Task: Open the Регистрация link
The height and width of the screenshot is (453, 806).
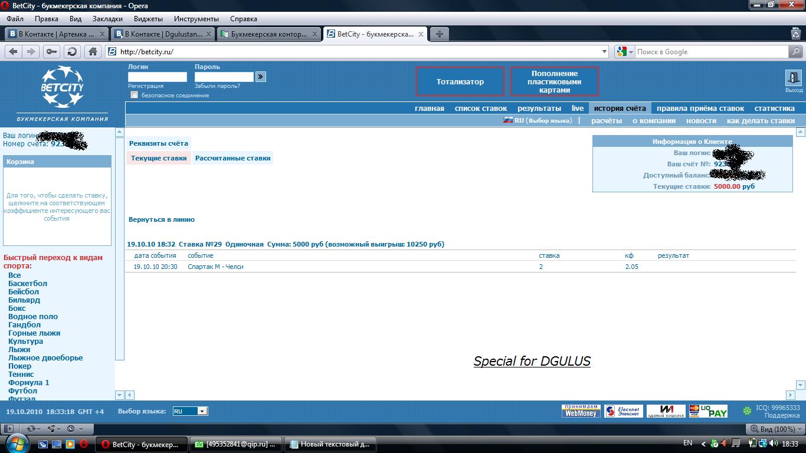Action: click(146, 86)
